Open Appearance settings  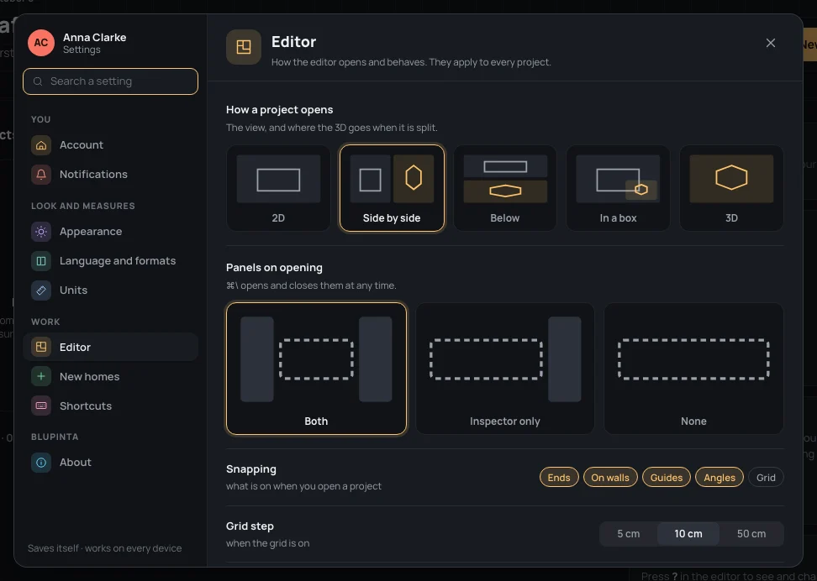110,232
